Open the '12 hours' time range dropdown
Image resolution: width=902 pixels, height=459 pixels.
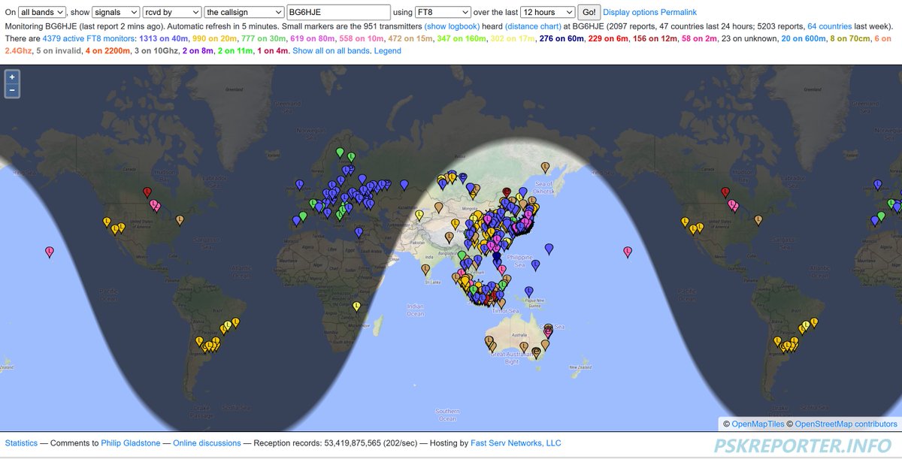(x=548, y=13)
